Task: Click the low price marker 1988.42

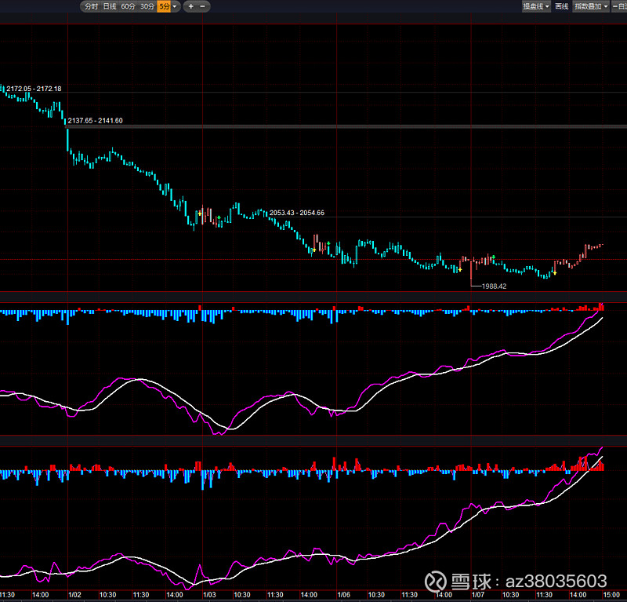Action: (495, 286)
